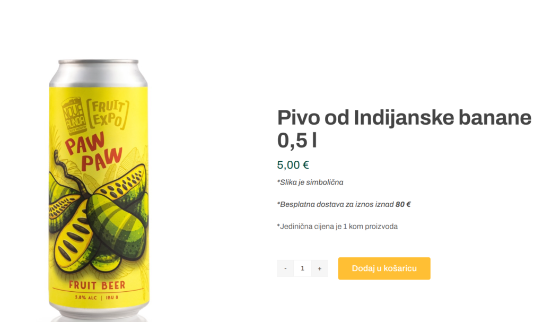
Task: Click the 5,00 € price
Action: (x=293, y=165)
